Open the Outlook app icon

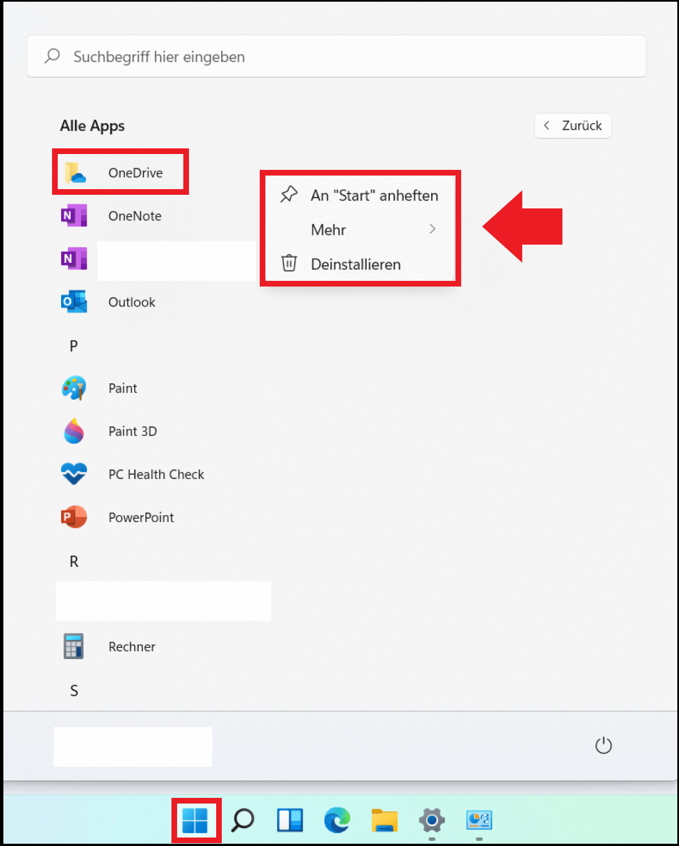[x=74, y=302]
